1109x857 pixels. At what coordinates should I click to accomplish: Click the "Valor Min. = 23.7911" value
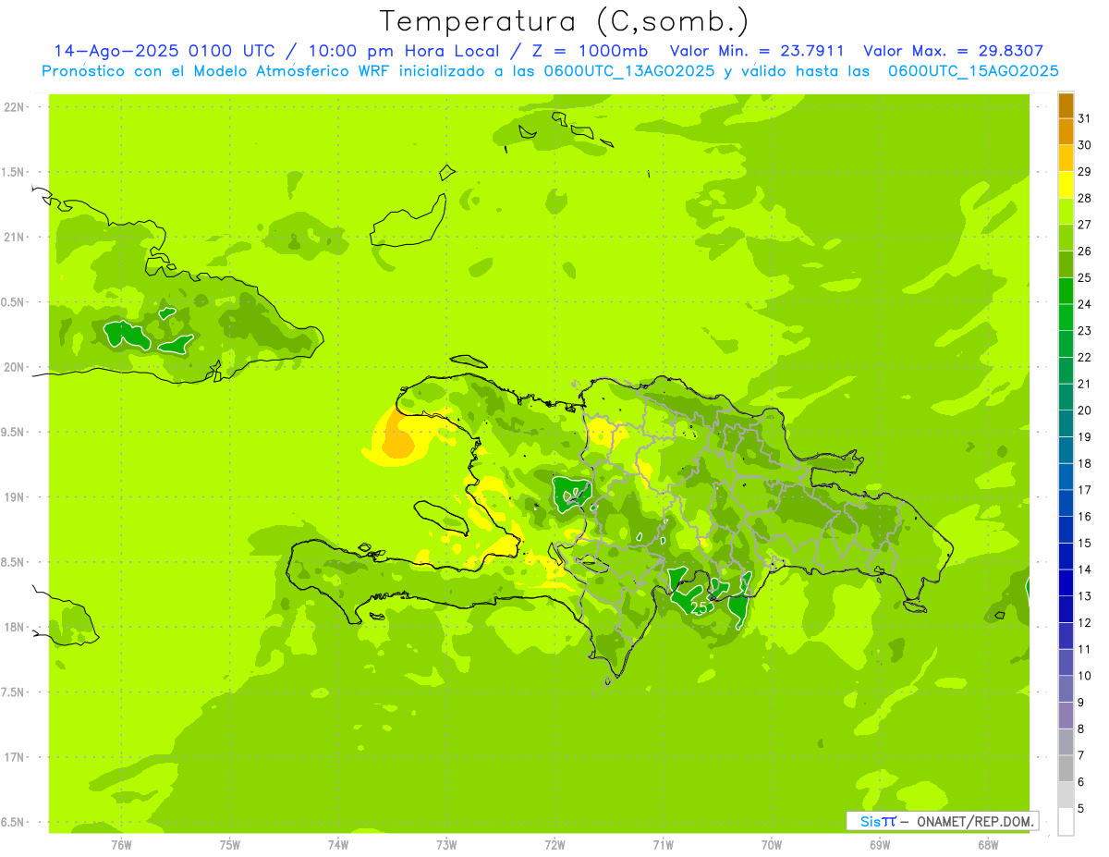pyautogui.click(x=757, y=51)
